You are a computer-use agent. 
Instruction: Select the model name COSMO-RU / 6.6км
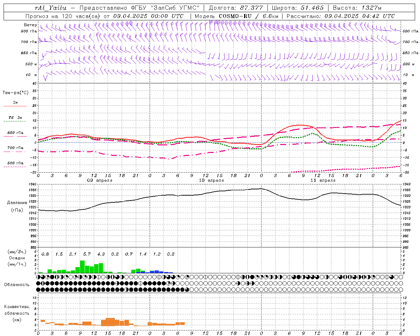pyautogui.click(x=237, y=16)
